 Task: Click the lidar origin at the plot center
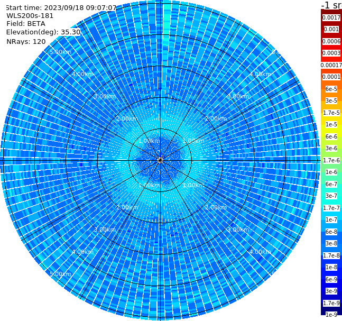pos(160,160)
